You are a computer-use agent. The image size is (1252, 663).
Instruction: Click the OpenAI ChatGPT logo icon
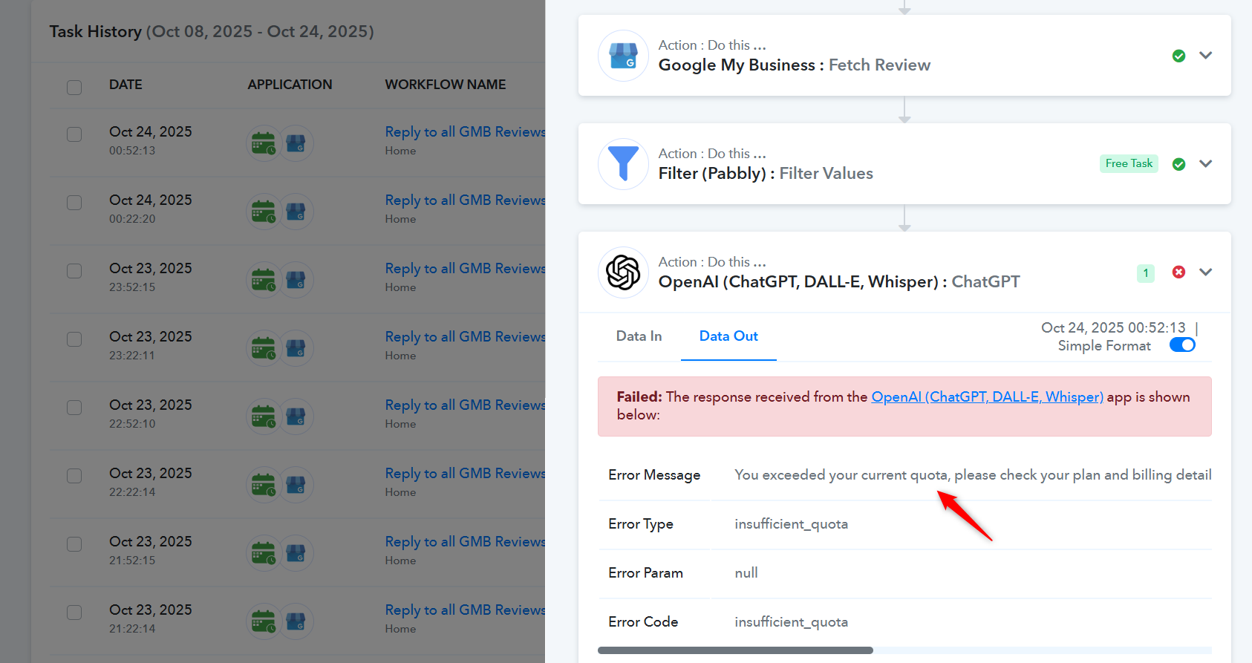(623, 272)
